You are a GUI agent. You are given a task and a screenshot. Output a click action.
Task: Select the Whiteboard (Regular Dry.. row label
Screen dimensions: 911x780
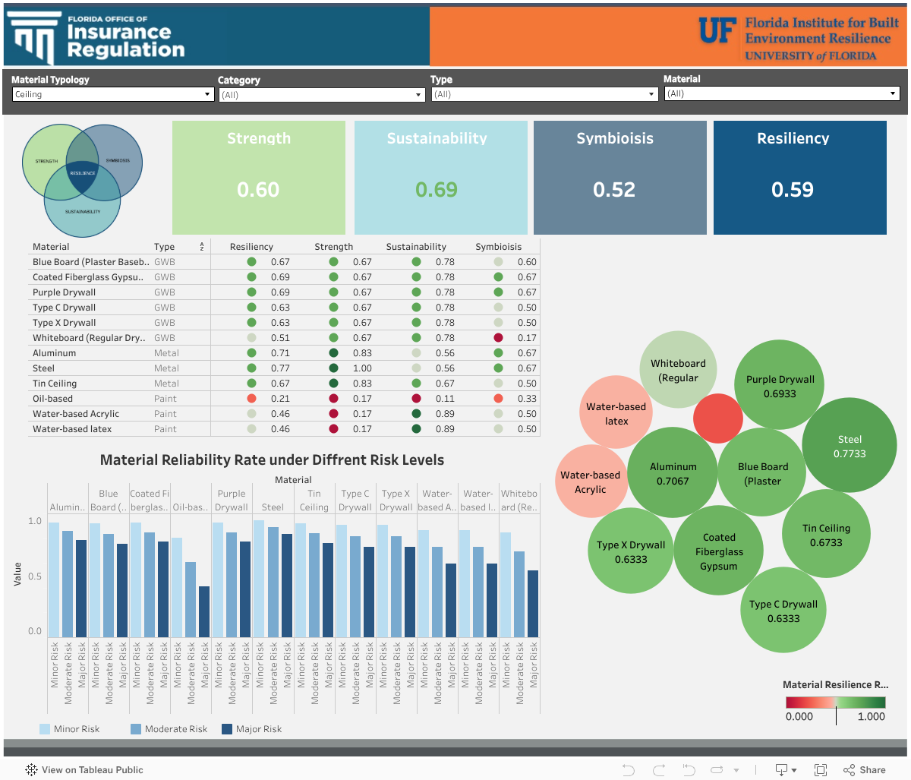tap(88, 338)
